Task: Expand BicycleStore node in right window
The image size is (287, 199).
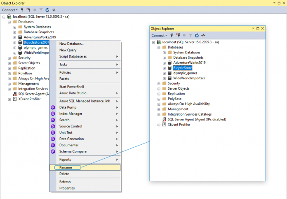Action: (x=164, y=68)
